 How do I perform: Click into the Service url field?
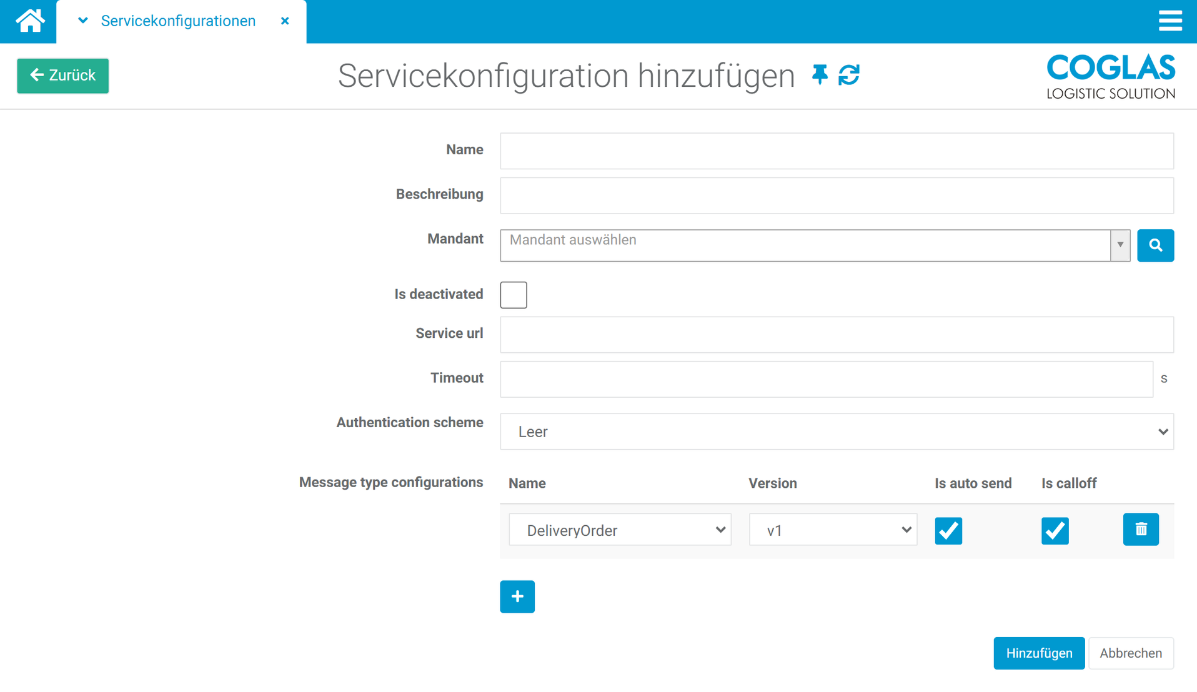pyautogui.click(x=837, y=335)
